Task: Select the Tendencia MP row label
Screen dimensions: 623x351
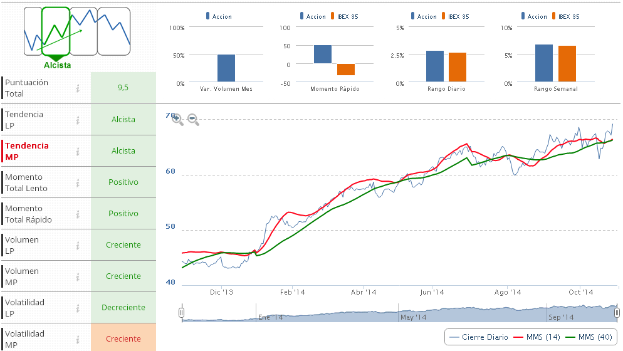Action: click(27, 151)
